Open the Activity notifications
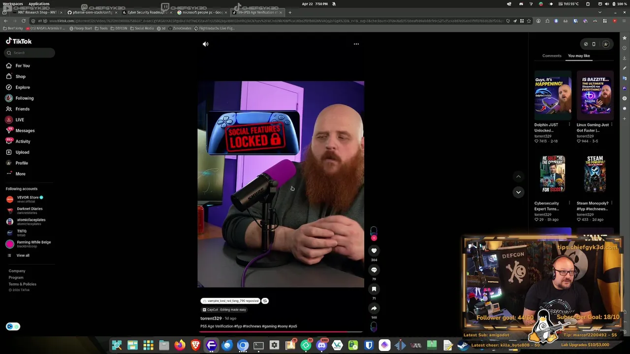 (18, 141)
